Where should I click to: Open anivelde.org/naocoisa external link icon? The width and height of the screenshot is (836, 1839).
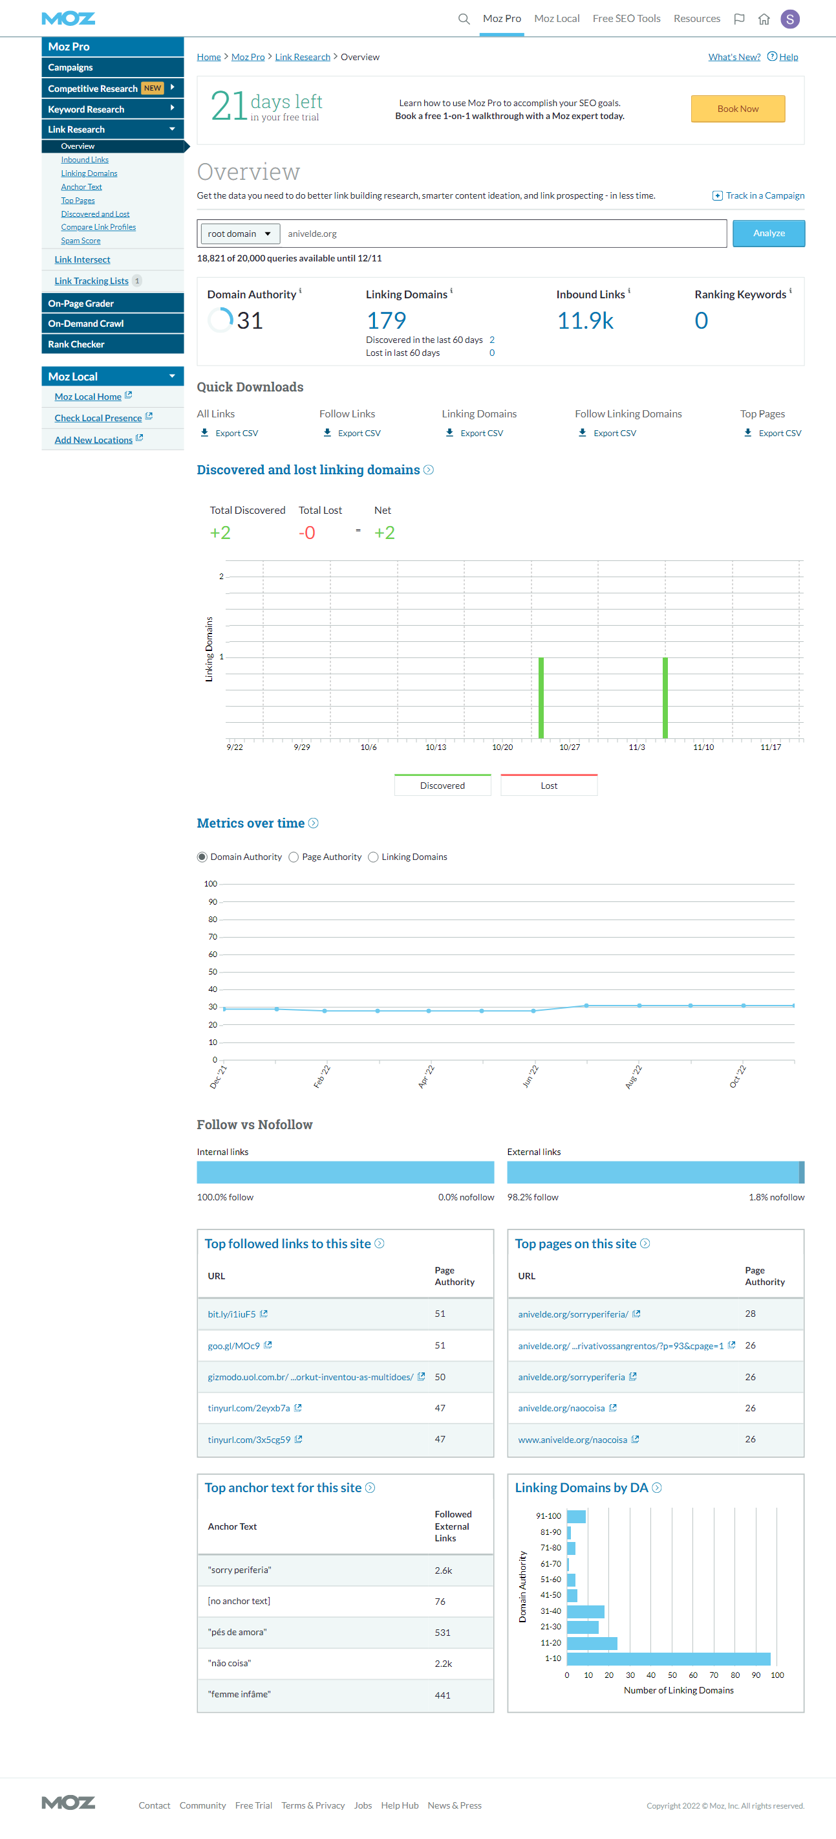(613, 1408)
